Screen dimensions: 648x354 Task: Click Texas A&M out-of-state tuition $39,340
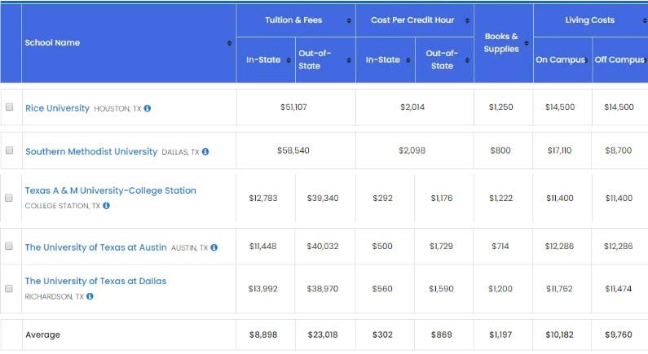click(x=323, y=199)
